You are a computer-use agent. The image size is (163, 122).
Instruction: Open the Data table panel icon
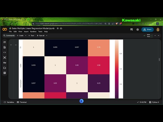(5, 73)
